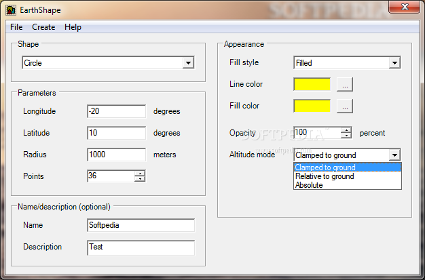The image size is (425, 280).
Task: Click the Longitude input field
Action: [x=117, y=111]
